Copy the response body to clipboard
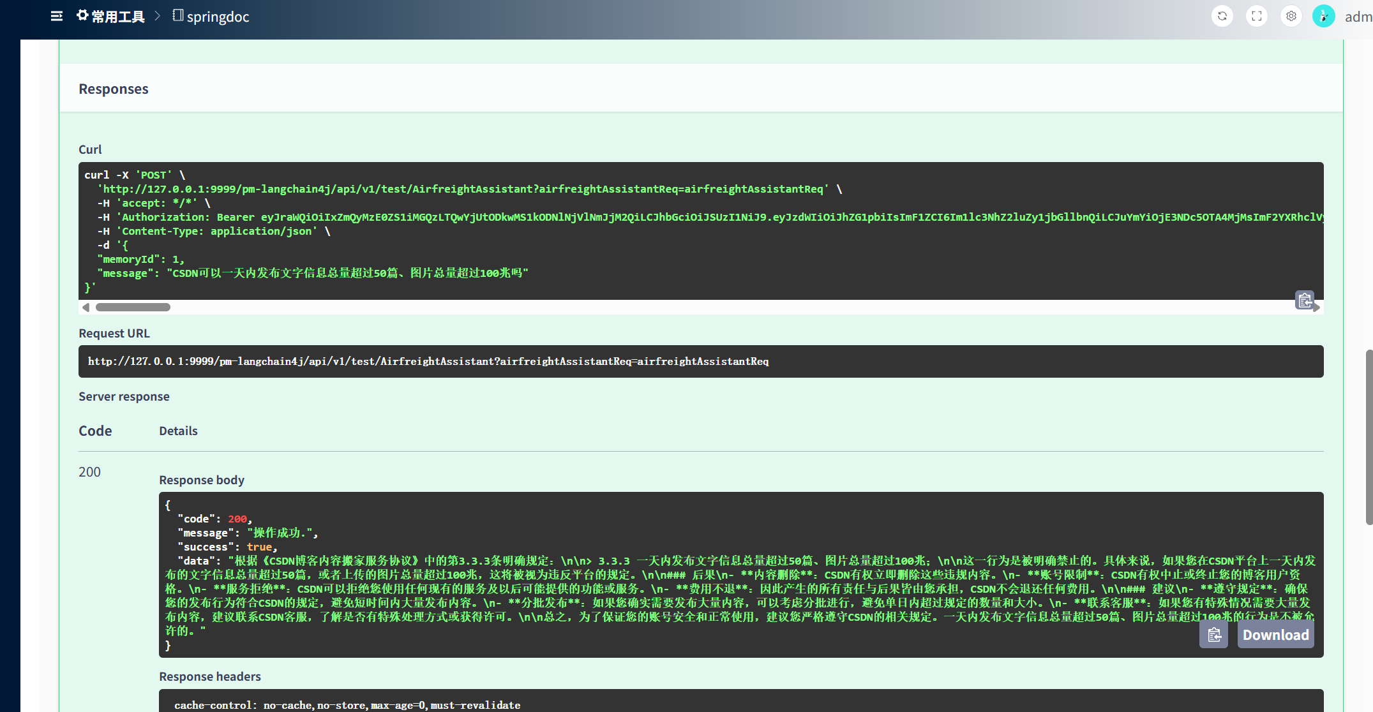 1213,635
